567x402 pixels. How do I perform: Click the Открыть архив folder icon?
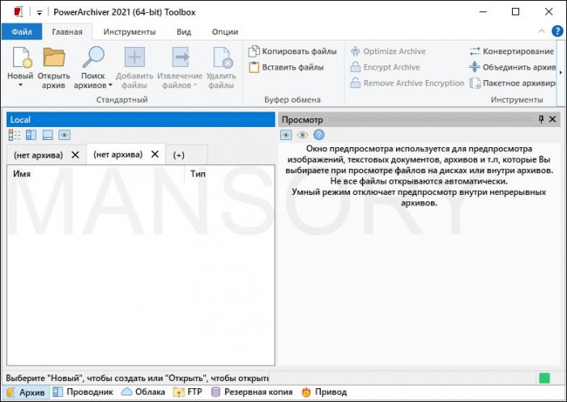click(53, 59)
